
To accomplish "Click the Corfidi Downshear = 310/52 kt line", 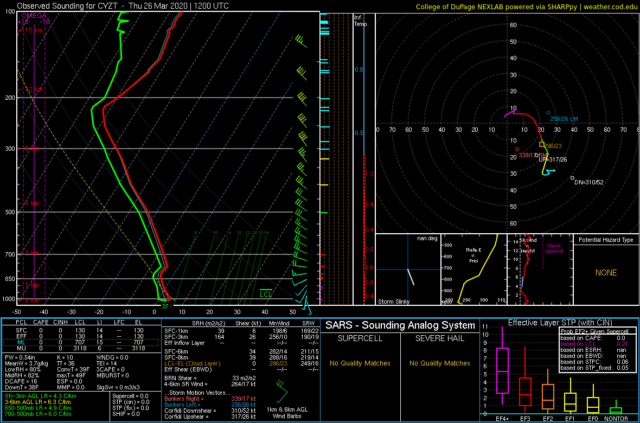I will 210,411.
